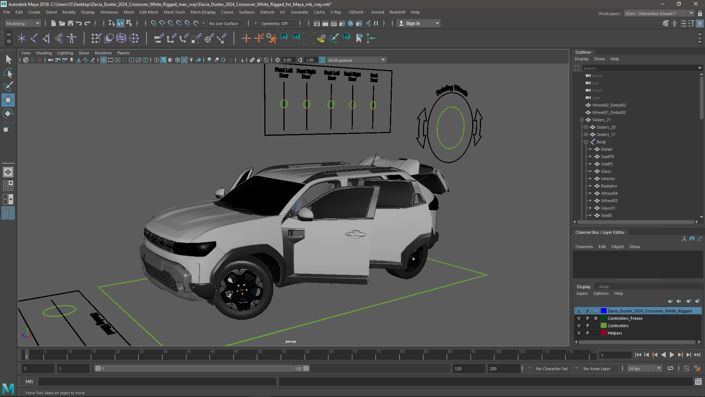Toggle playback loop mode button
This screenshot has width=705, height=397.
pos(670,368)
